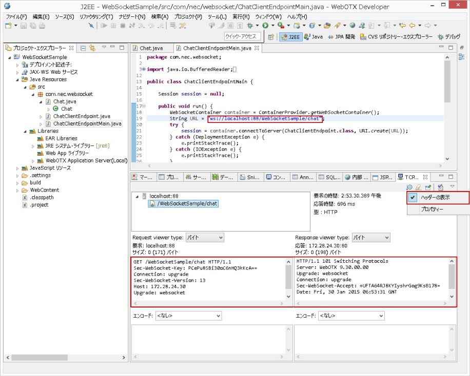Click the Collapse All icon in Project Explorer
Image resolution: width=470 pixels, height=376 pixels.
pos(83,48)
